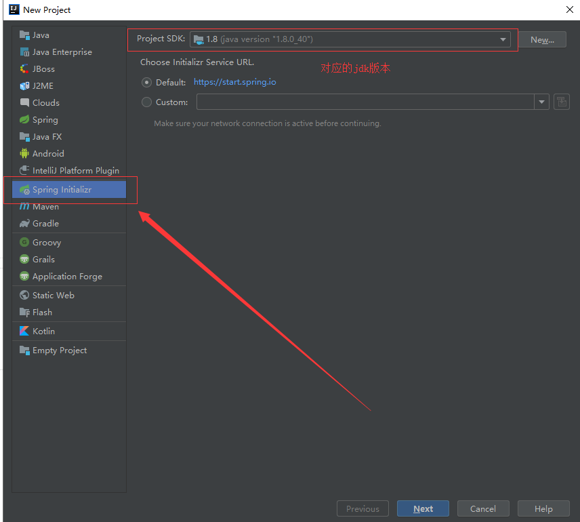Click the Gradle elephant icon

[24, 223]
